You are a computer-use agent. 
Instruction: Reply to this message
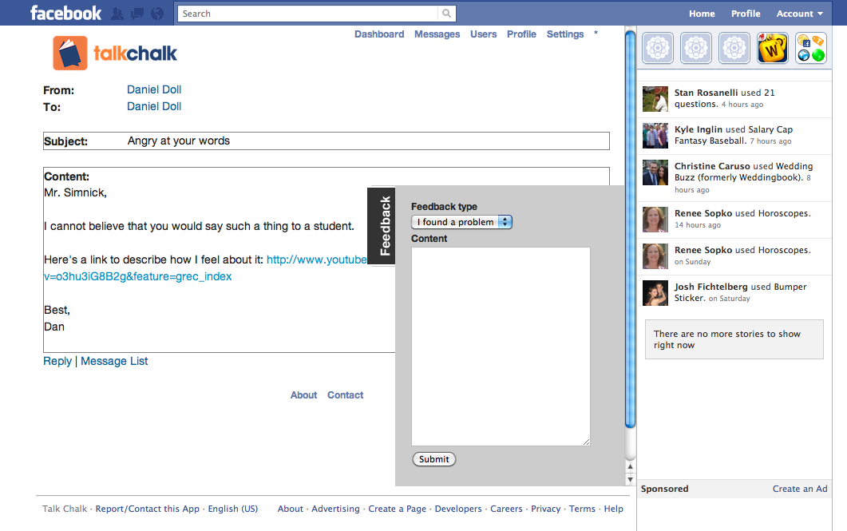click(57, 362)
